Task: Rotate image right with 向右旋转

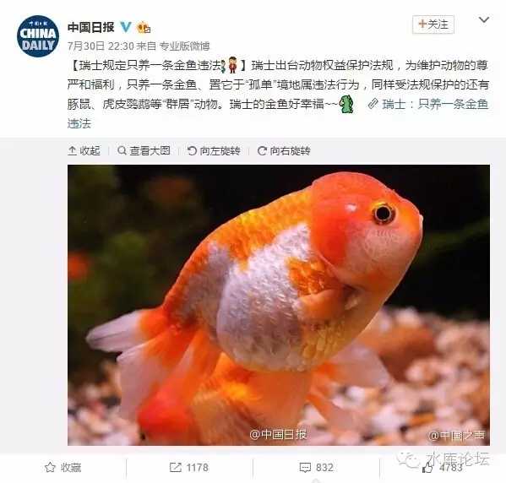Action: coord(284,150)
